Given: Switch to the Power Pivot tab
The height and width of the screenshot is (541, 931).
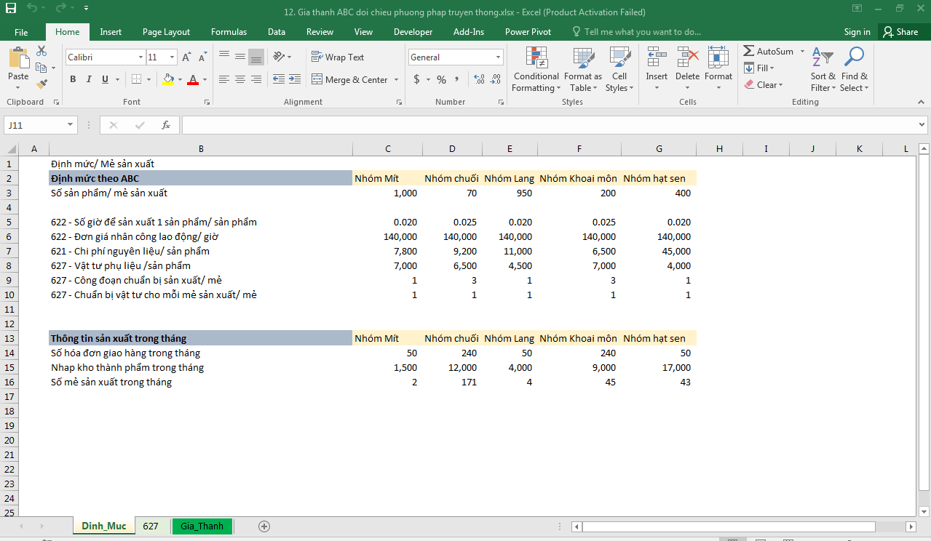Looking at the screenshot, I should click(x=528, y=32).
